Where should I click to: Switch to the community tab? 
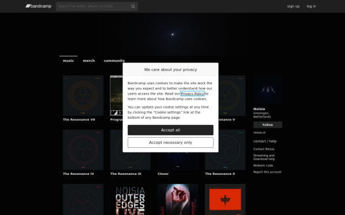point(114,61)
